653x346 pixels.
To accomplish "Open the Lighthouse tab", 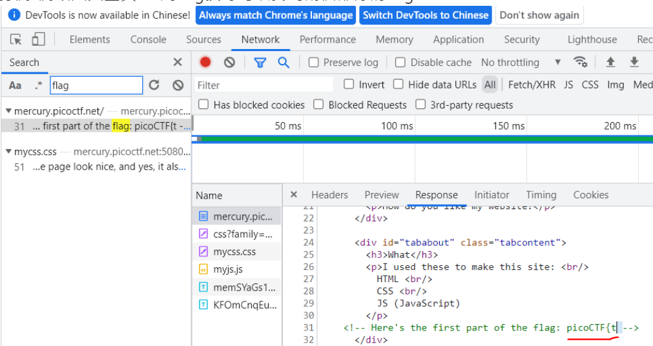I will click(592, 39).
